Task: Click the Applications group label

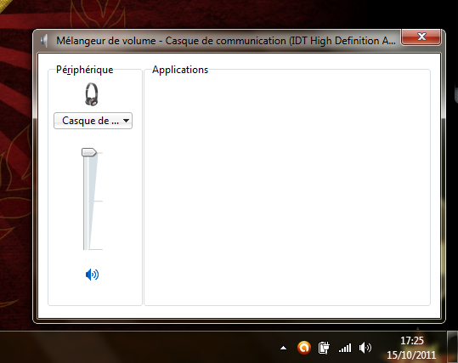Action: click(180, 70)
